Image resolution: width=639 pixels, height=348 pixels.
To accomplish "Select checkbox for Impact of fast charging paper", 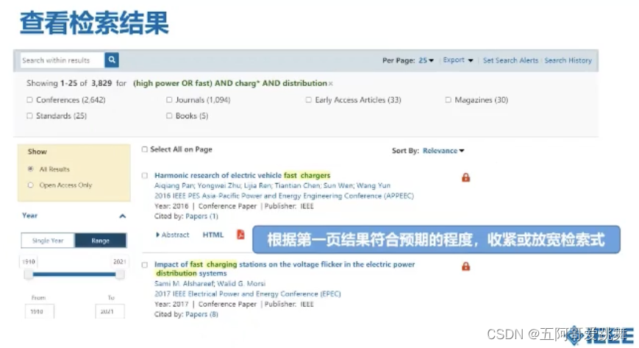I will click(145, 265).
